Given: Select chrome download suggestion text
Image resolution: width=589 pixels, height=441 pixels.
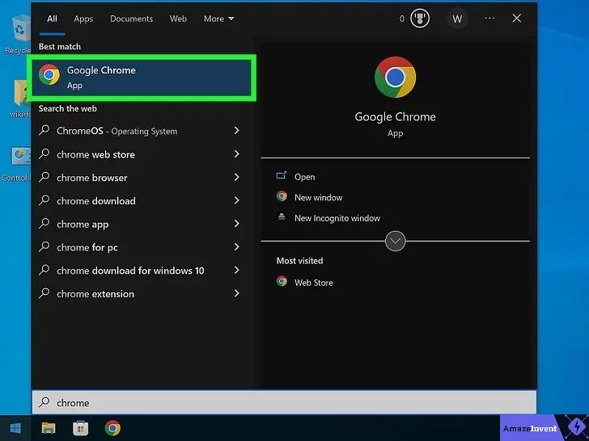Looking at the screenshot, I should (x=96, y=201).
